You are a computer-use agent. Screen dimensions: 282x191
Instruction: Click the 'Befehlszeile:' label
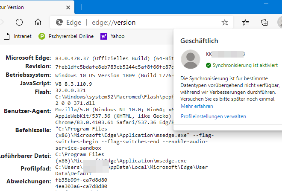pos(33,130)
